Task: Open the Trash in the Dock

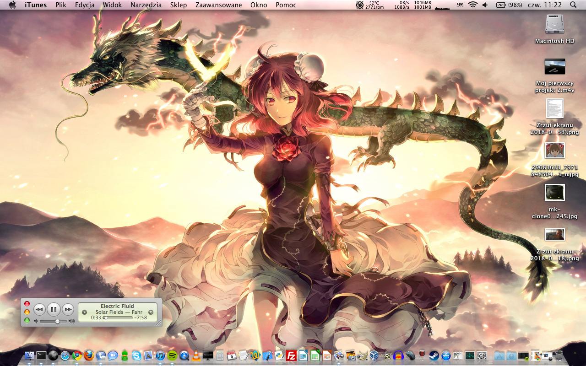Action: 559,355
